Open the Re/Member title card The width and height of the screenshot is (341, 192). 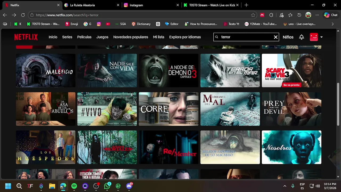click(169, 147)
